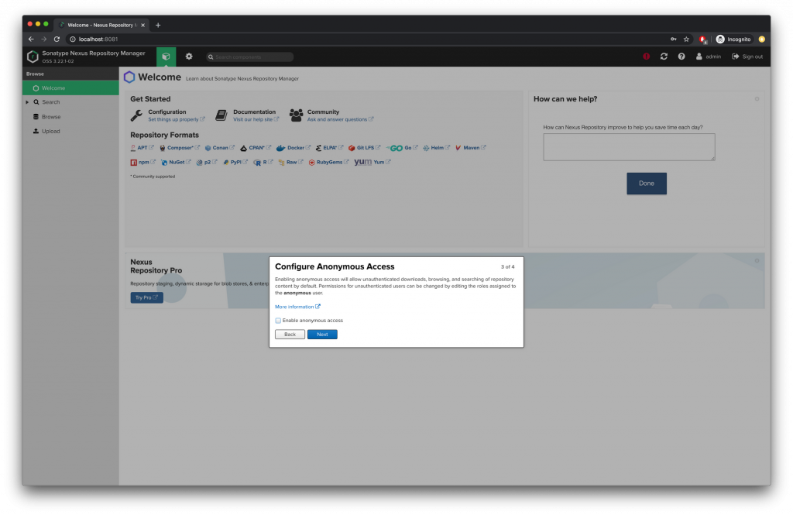The height and width of the screenshot is (515, 793).
Task: Click the Try Pro button
Action: (146, 297)
